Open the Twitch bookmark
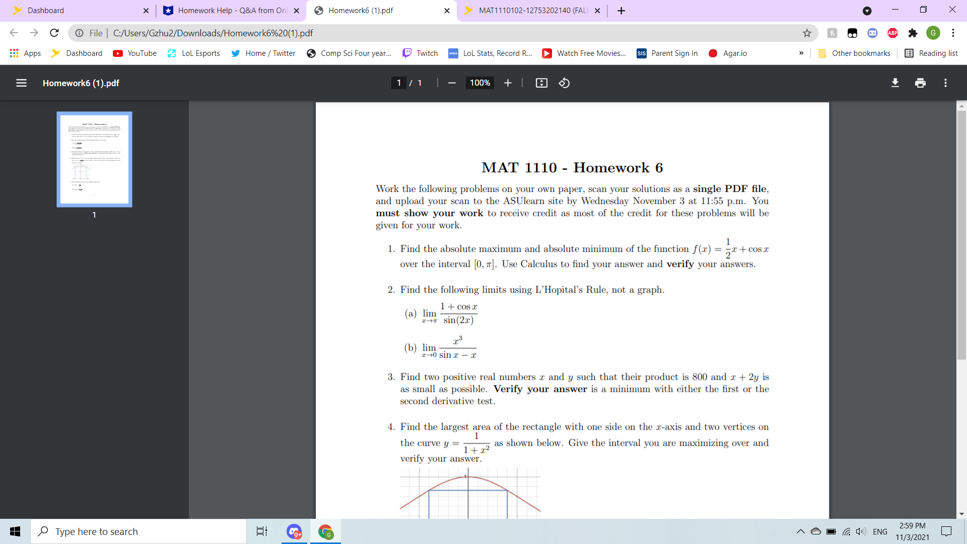The image size is (967, 544). coord(420,53)
